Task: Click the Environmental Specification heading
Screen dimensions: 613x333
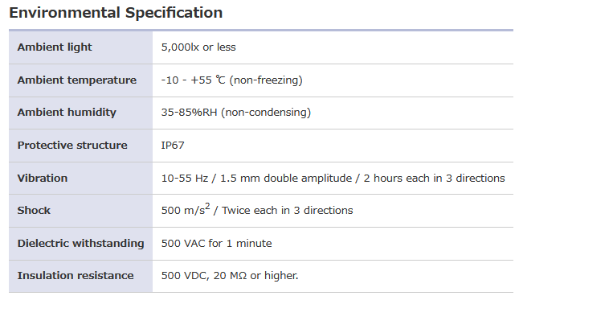Action: (x=116, y=13)
